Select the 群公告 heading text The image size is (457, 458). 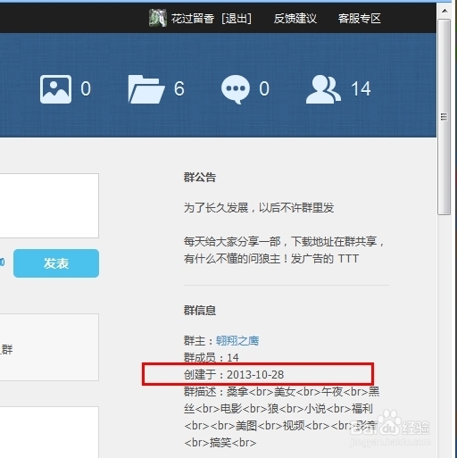(200, 178)
